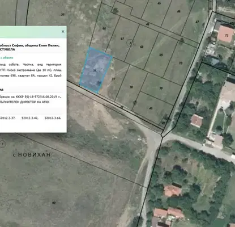The height and width of the screenshot is (227, 235).
Task: Open the 'с обекти' link in popup
Action: [7, 58]
